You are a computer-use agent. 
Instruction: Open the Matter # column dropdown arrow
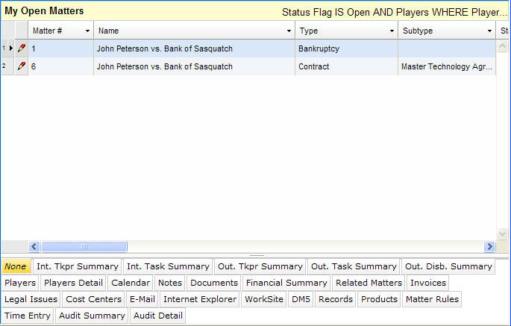tap(87, 31)
